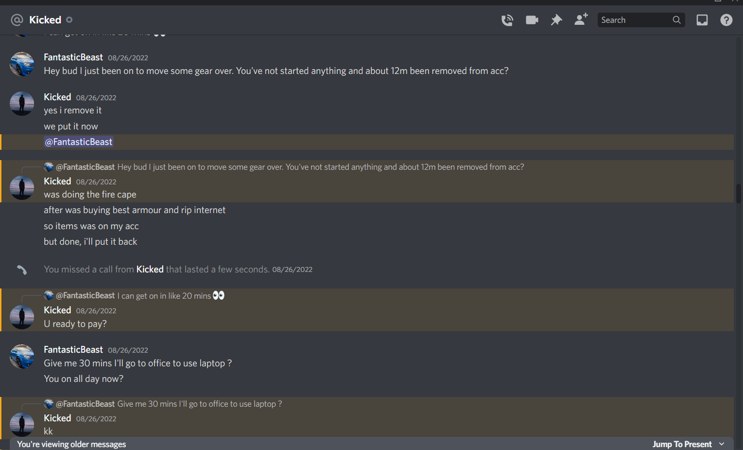Open the @FantasticBeast mention
Screen dimensions: 743x450
click(x=79, y=142)
